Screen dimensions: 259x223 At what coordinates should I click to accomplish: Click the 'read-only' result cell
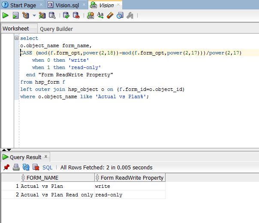coord(130,195)
